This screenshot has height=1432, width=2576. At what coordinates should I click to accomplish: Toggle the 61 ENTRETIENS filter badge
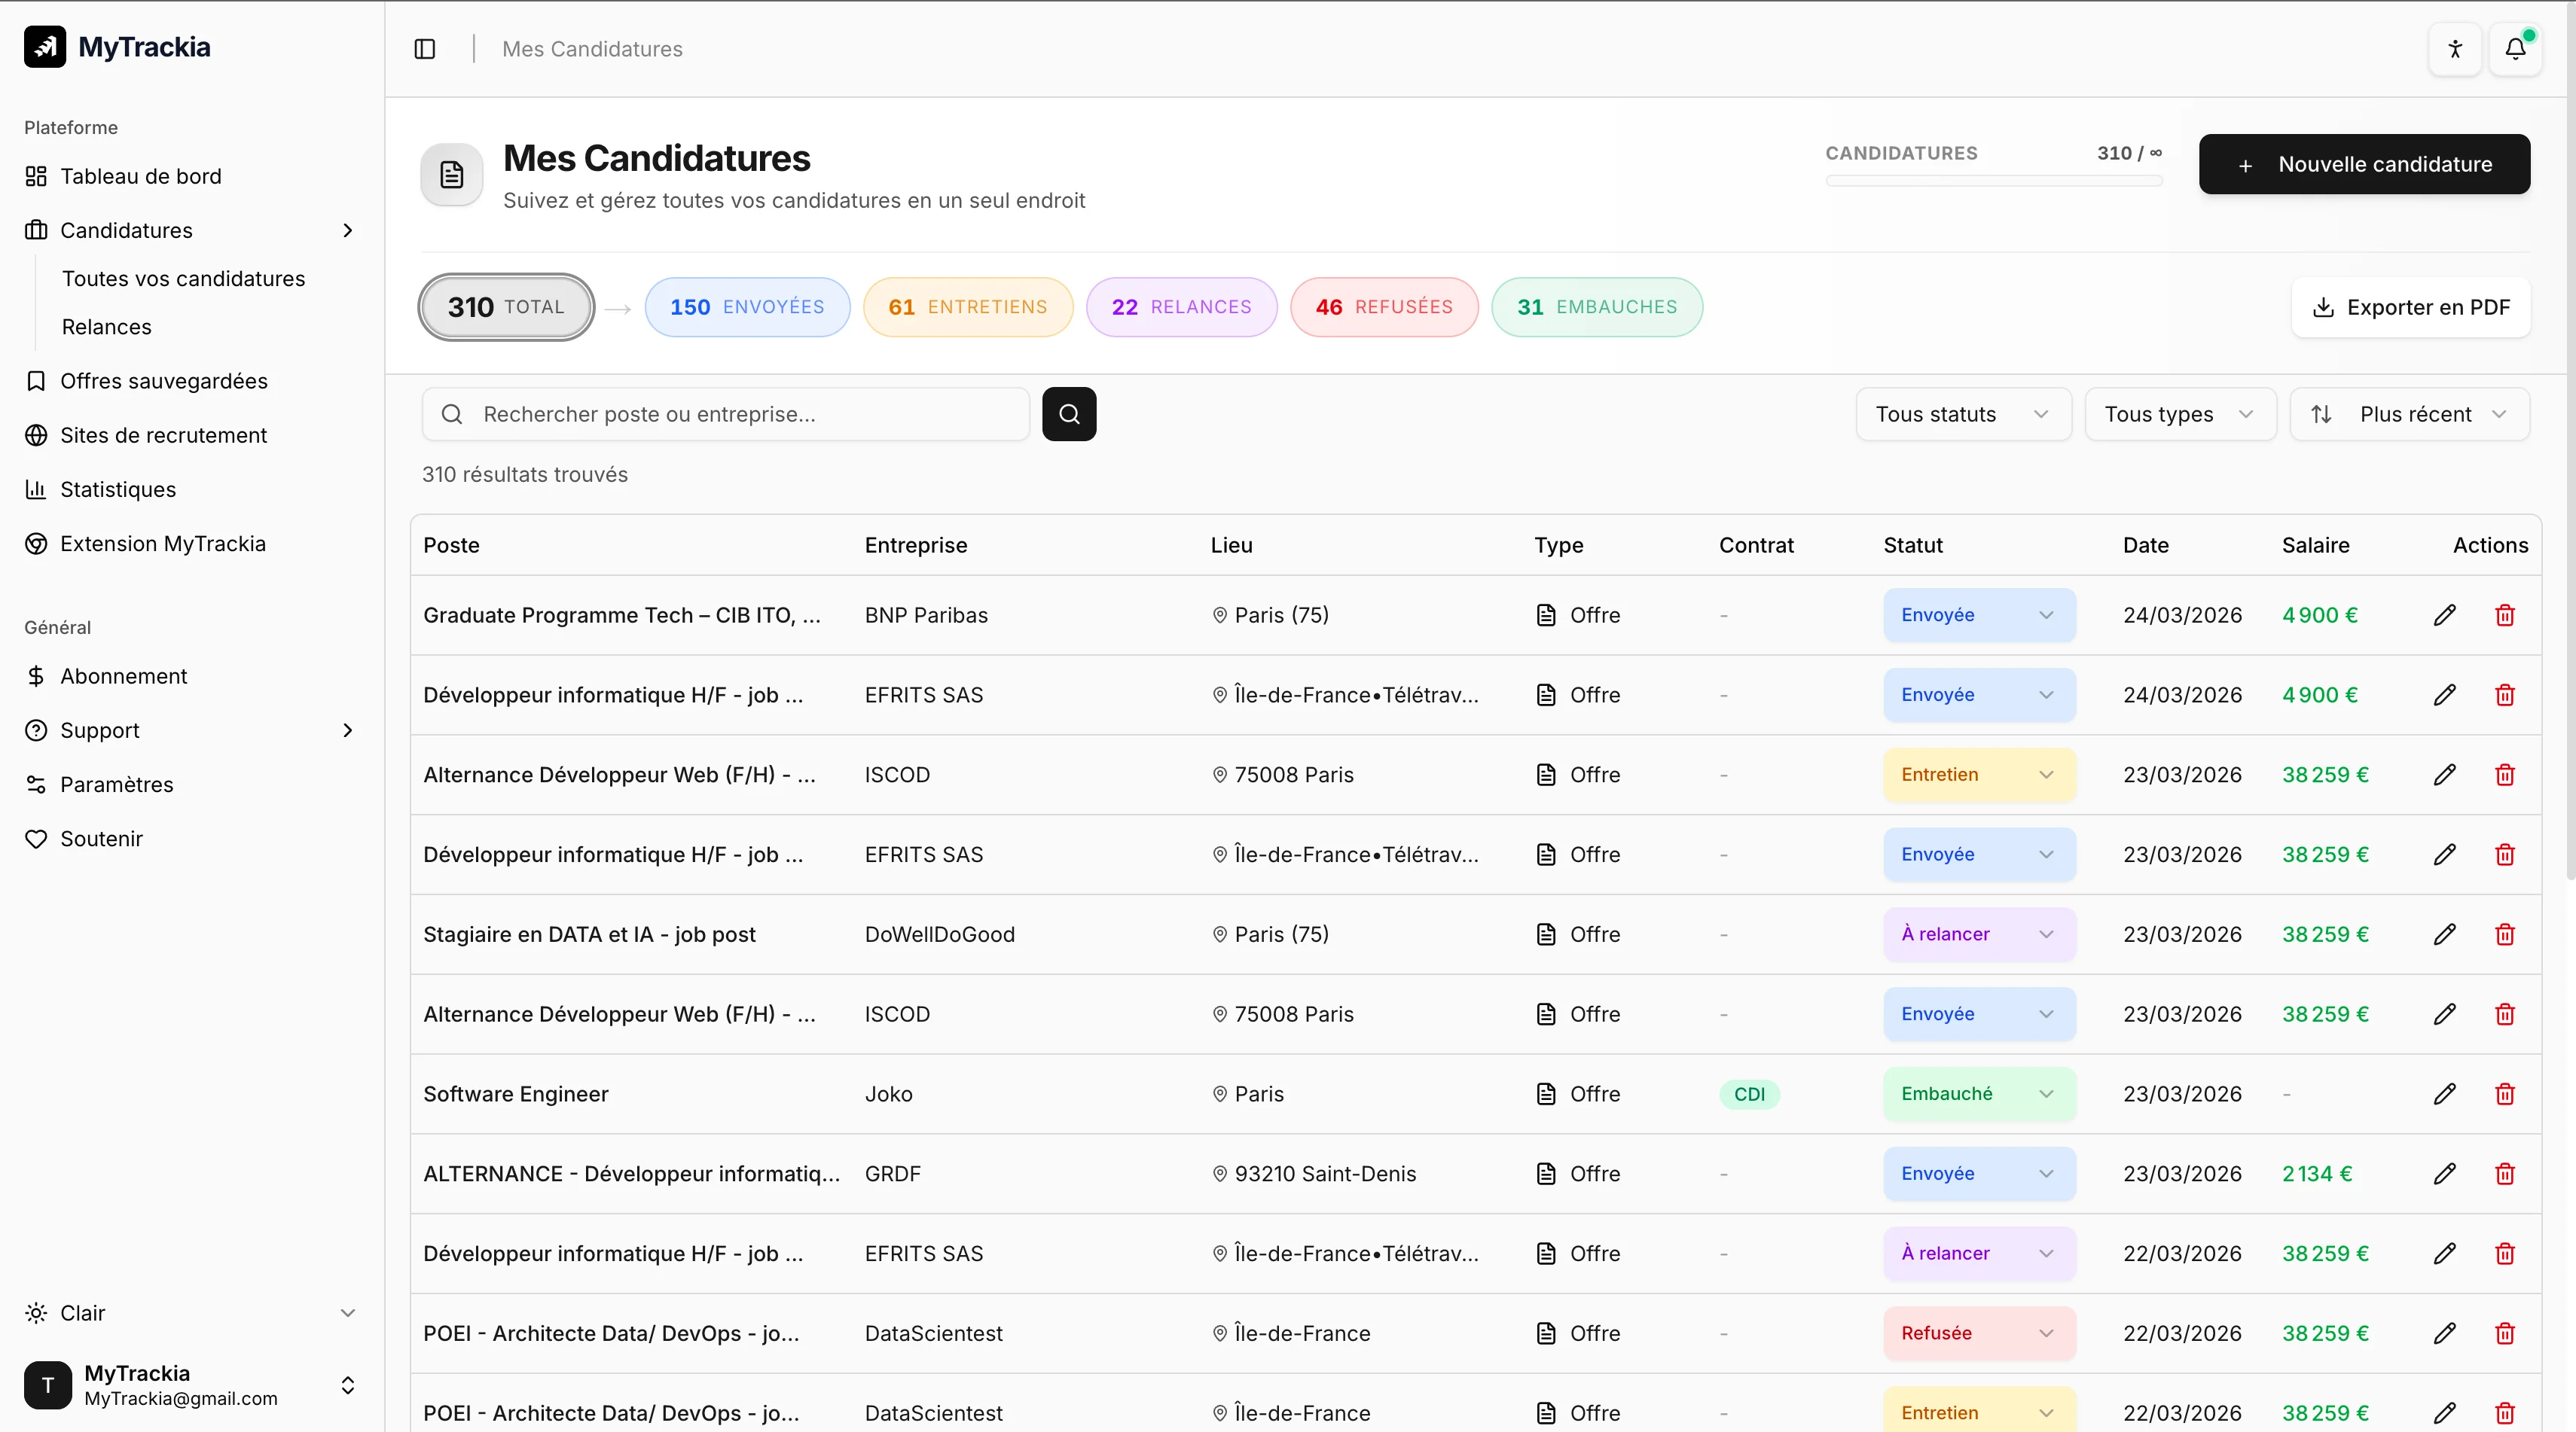coord(968,306)
